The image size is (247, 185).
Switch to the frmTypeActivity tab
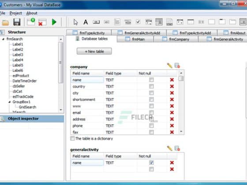coord(89,33)
